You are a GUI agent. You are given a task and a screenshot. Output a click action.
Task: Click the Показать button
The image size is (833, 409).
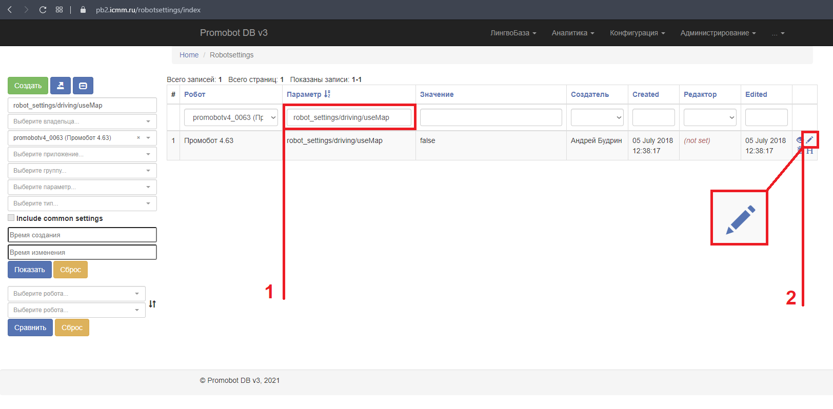tap(30, 270)
